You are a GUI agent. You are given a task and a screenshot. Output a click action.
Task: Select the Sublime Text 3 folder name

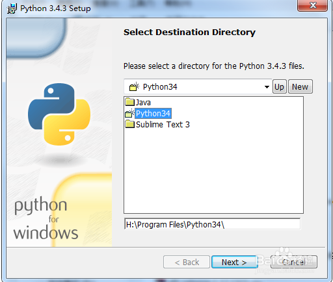click(x=163, y=125)
